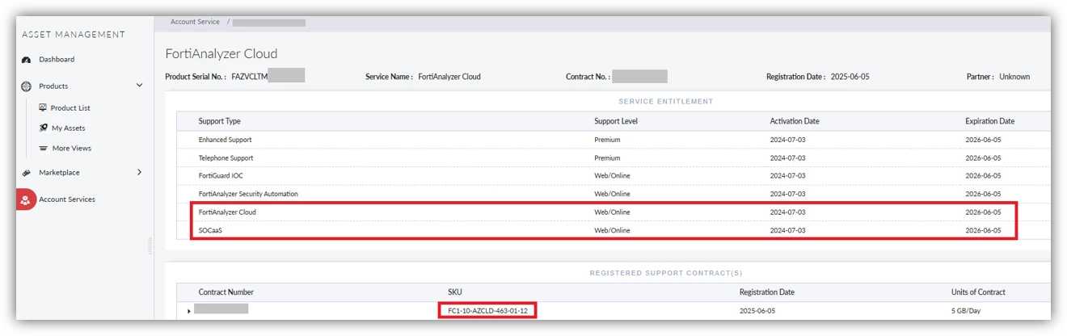Click the Activation Date column header
Image resolution: width=1067 pixels, height=336 pixels.
click(x=795, y=121)
